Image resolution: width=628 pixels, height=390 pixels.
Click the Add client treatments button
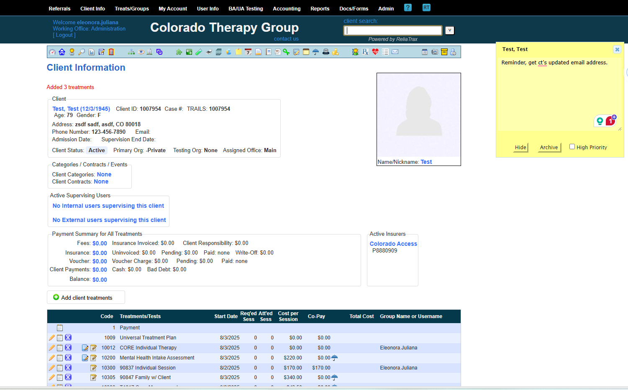(x=86, y=298)
